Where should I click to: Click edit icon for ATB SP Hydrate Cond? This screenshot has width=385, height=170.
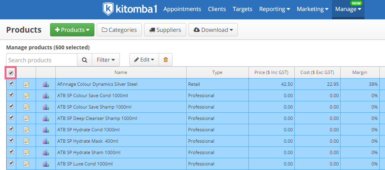[x=26, y=130]
